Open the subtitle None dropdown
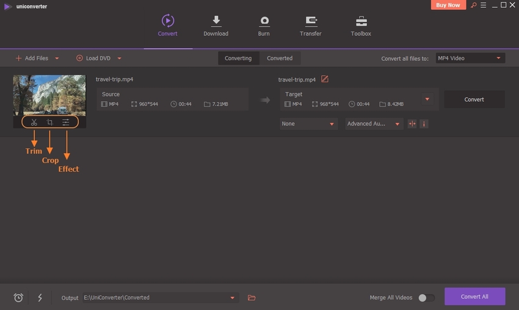Image resolution: width=519 pixels, height=310 pixels. pyautogui.click(x=308, y=124)
